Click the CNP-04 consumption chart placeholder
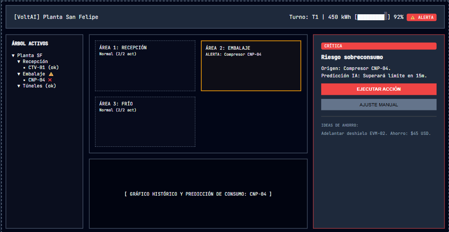This screenshot has height=232, width=449. coord(198,194)
